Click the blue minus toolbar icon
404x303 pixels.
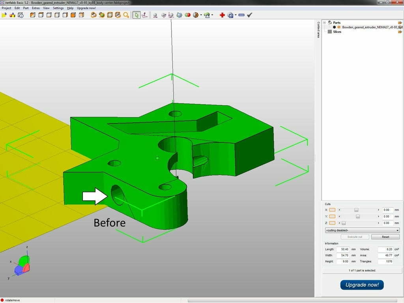tap(241, 15)
